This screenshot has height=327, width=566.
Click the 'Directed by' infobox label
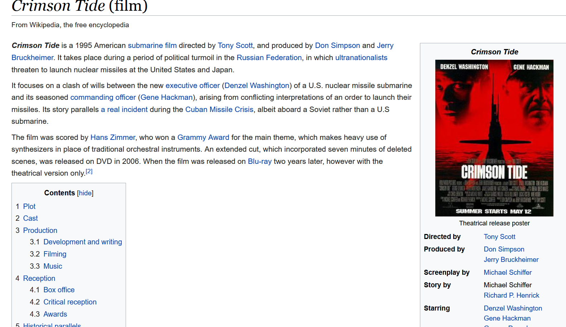(x=442, y=237)
